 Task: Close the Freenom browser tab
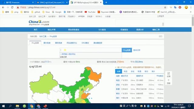point(33,2)
